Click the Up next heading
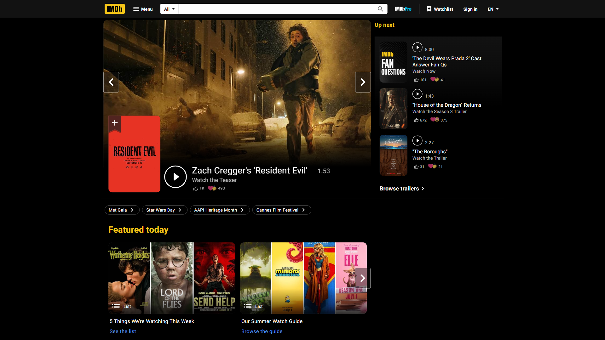The width and height of the screenshot is (605, 340). tap(384, 25)
